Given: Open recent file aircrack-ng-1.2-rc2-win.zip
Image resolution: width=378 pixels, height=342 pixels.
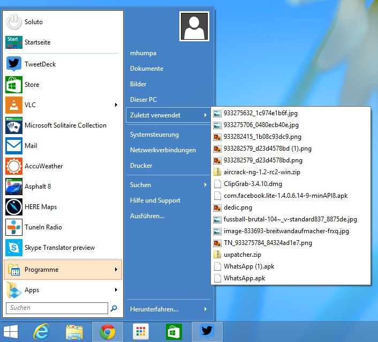Looking at the screenshot, I should (262, 172).
